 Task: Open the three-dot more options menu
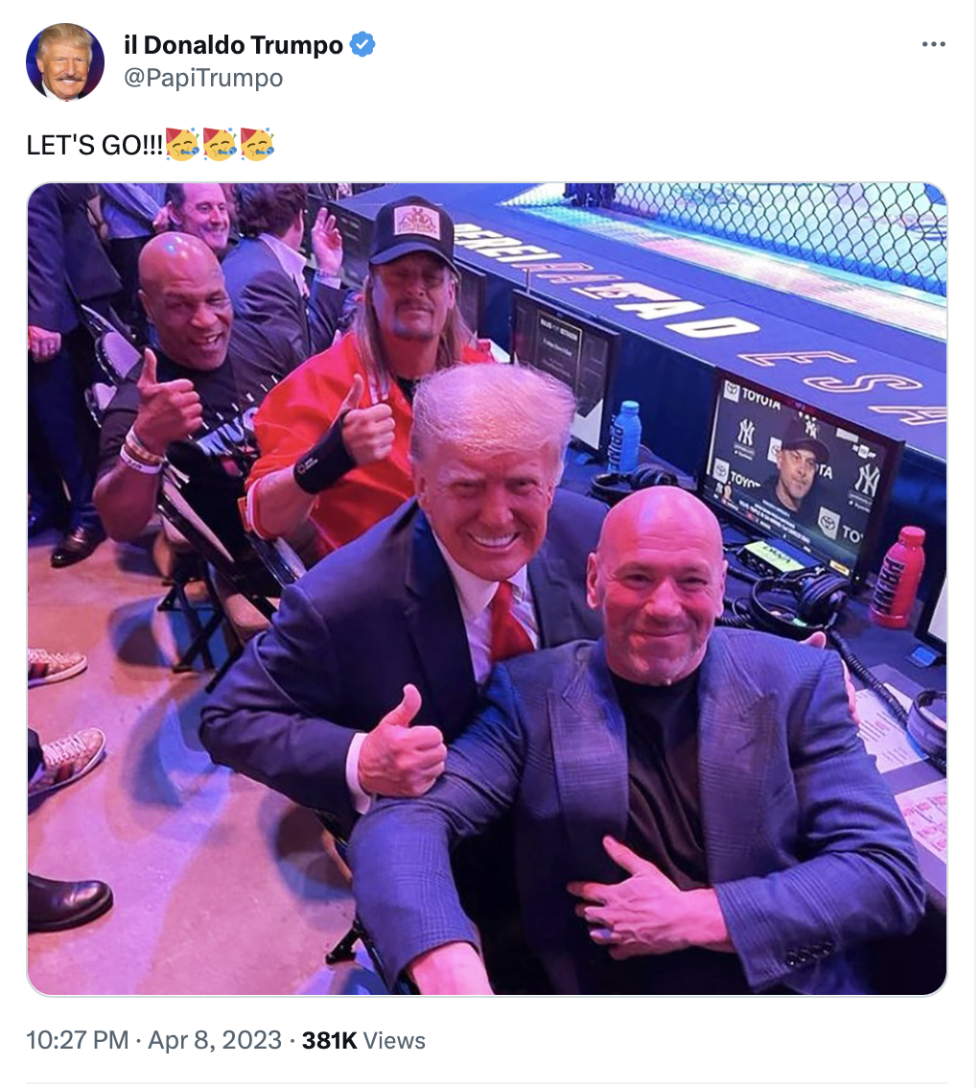click(x=934, y=44)
